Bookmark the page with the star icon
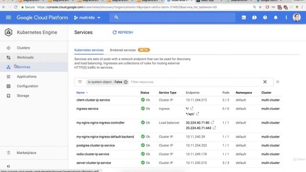Viewport: 306px width, 172px height. pyautogui.click(x=260, y=7)
